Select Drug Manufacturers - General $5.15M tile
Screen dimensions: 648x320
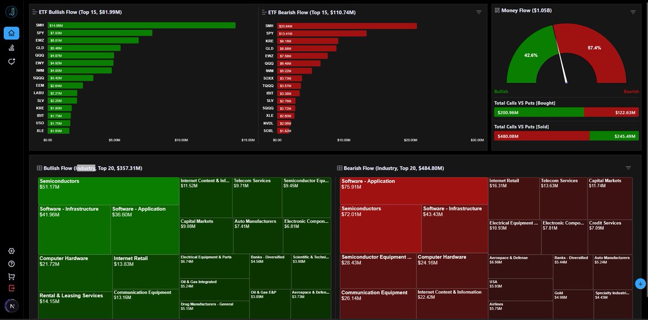[214, 310]
